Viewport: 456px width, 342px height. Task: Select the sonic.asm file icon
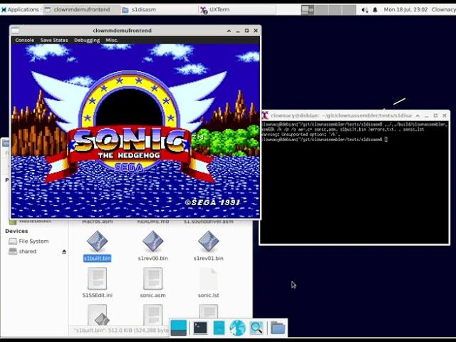click(x=152, y=279)
